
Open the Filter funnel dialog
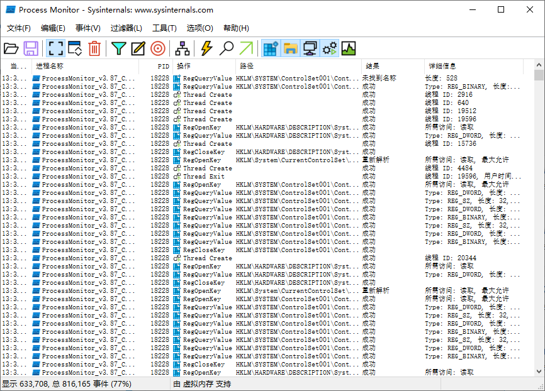(118, 48)
